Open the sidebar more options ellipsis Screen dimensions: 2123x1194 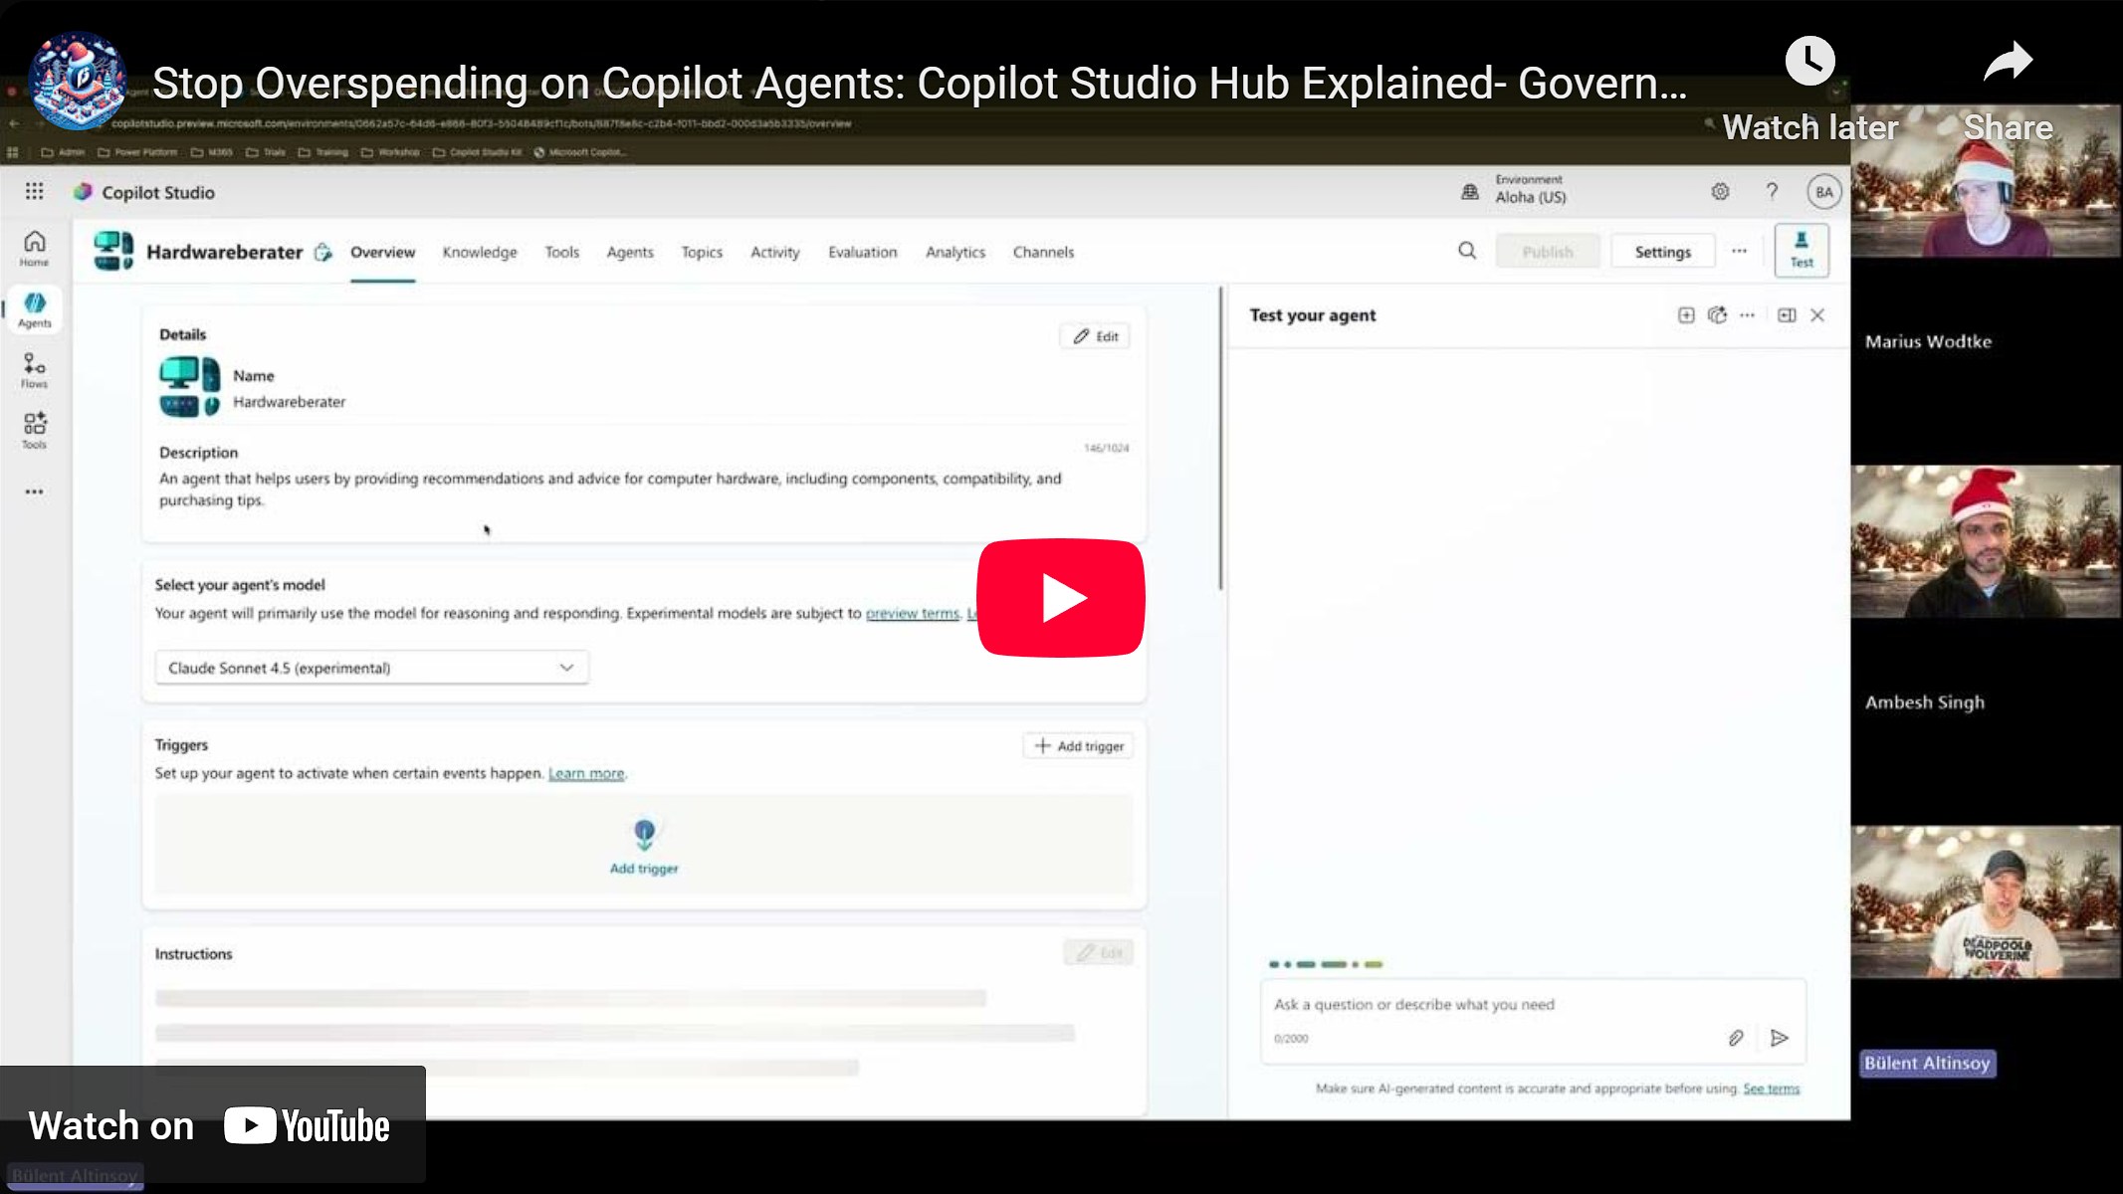point(34,492)
